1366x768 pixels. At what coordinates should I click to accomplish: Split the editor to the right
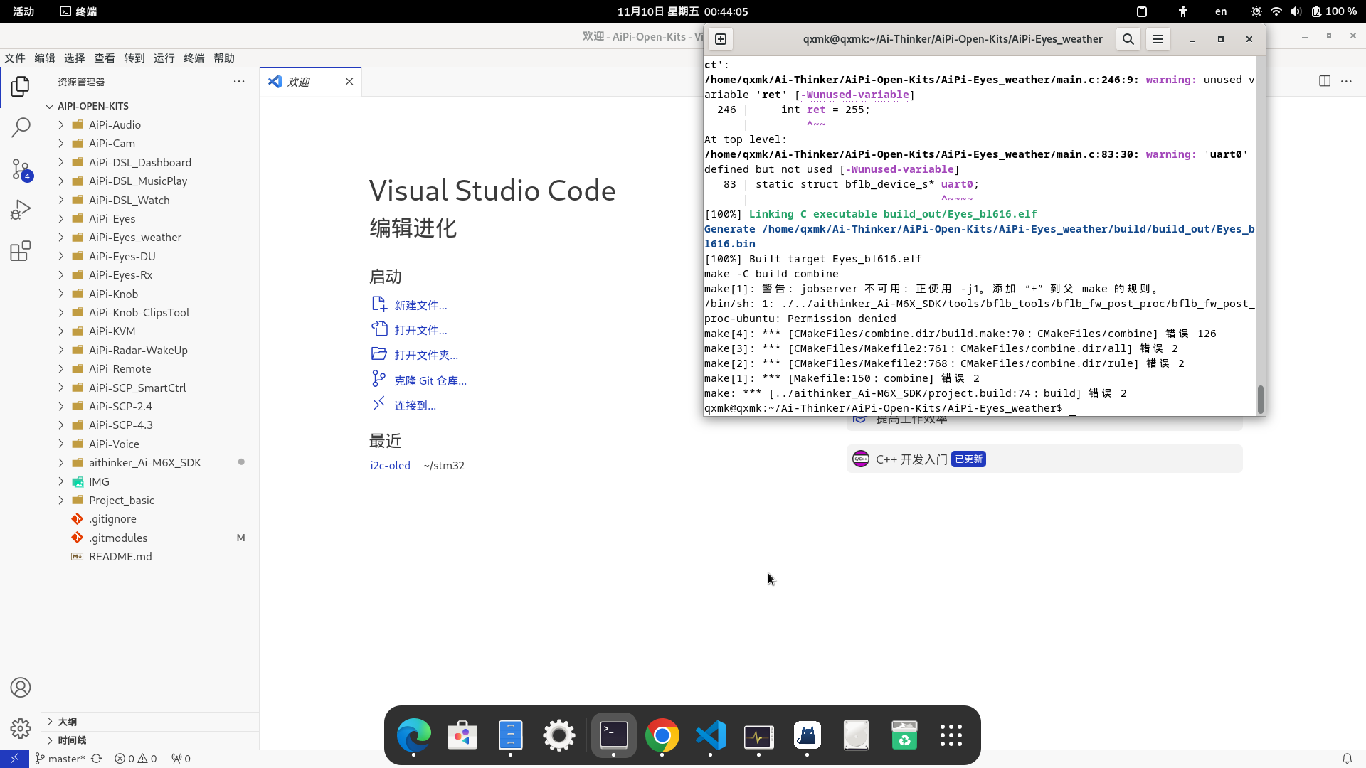tap(1325, 81)
